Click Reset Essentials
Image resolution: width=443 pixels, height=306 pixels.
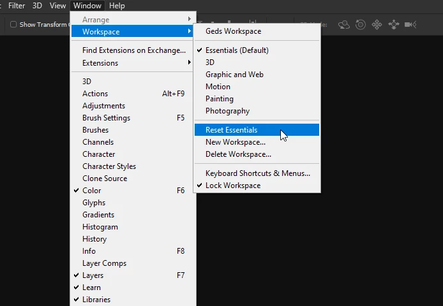click(257, 130)
